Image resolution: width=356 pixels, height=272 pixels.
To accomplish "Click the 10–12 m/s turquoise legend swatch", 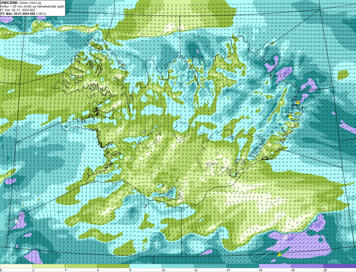I will coord(178,266).
